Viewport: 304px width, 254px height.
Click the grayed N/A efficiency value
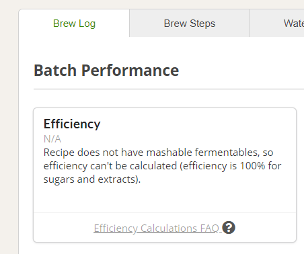click(x=52, y=139)
